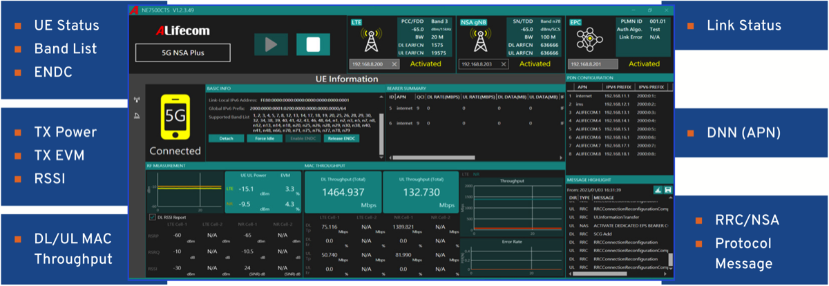The image size is (829, 286).
Task: Toggle the DL RSSI Report checkbox
Action: tap(152, 217)
